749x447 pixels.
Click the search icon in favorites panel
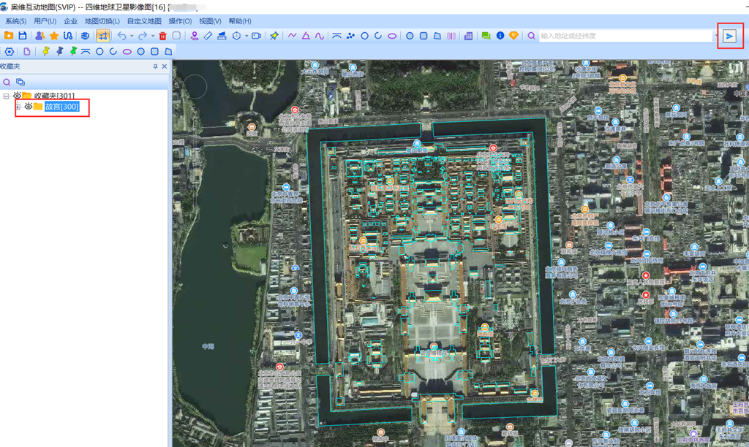click(x=7, y=82)
